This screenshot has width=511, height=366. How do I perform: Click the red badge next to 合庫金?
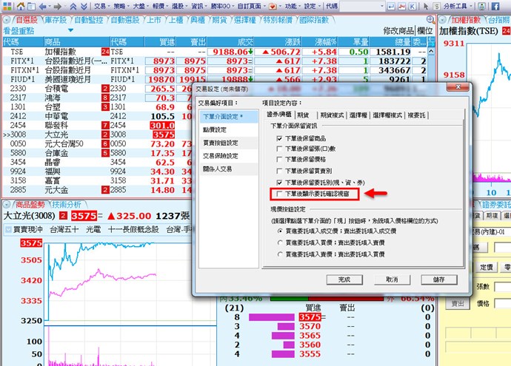[105, 153]
